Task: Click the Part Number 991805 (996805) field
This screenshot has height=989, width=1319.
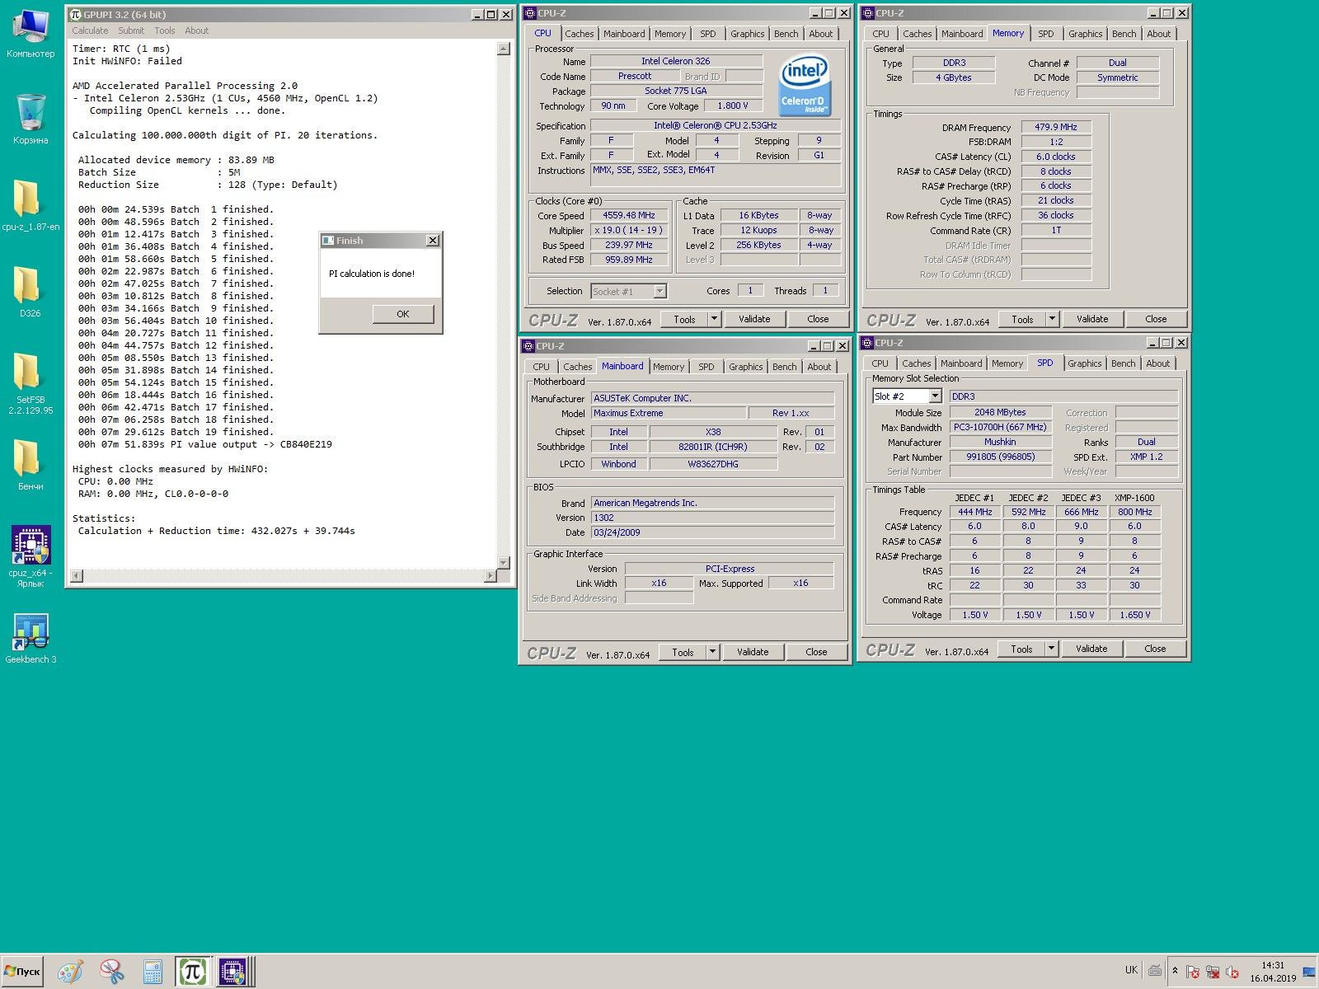Action: pos(1000,457)
